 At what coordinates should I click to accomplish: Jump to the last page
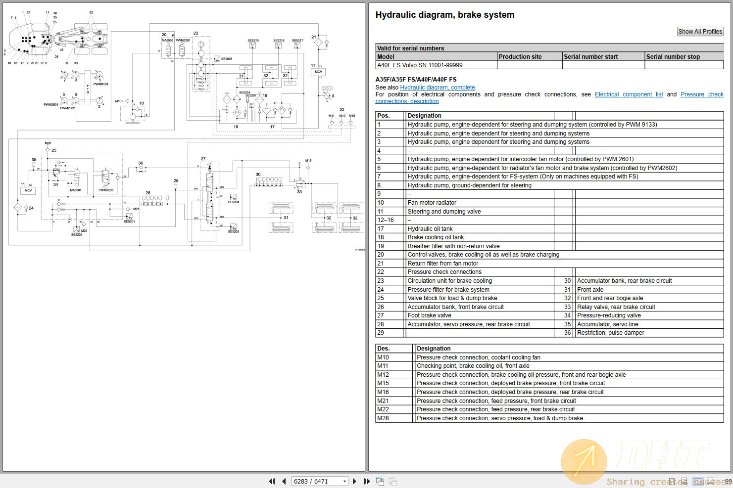[367, 481]
